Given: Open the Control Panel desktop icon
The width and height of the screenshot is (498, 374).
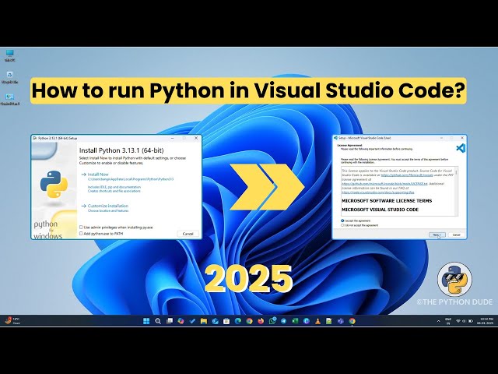Looking at the screenshot, I should pyautogui.click(x=10, y=100).
